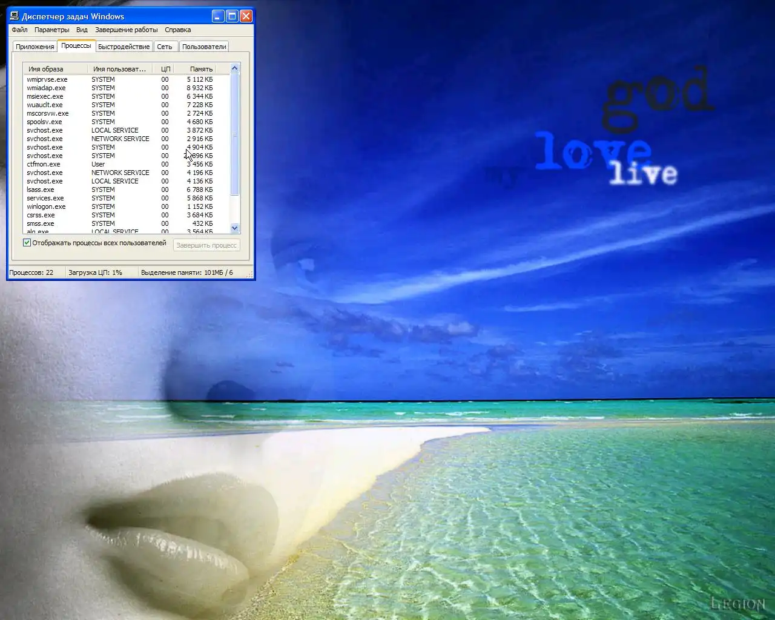Sort by the Имя образа column header
The image size is (775, 620).
pos(56,69)
